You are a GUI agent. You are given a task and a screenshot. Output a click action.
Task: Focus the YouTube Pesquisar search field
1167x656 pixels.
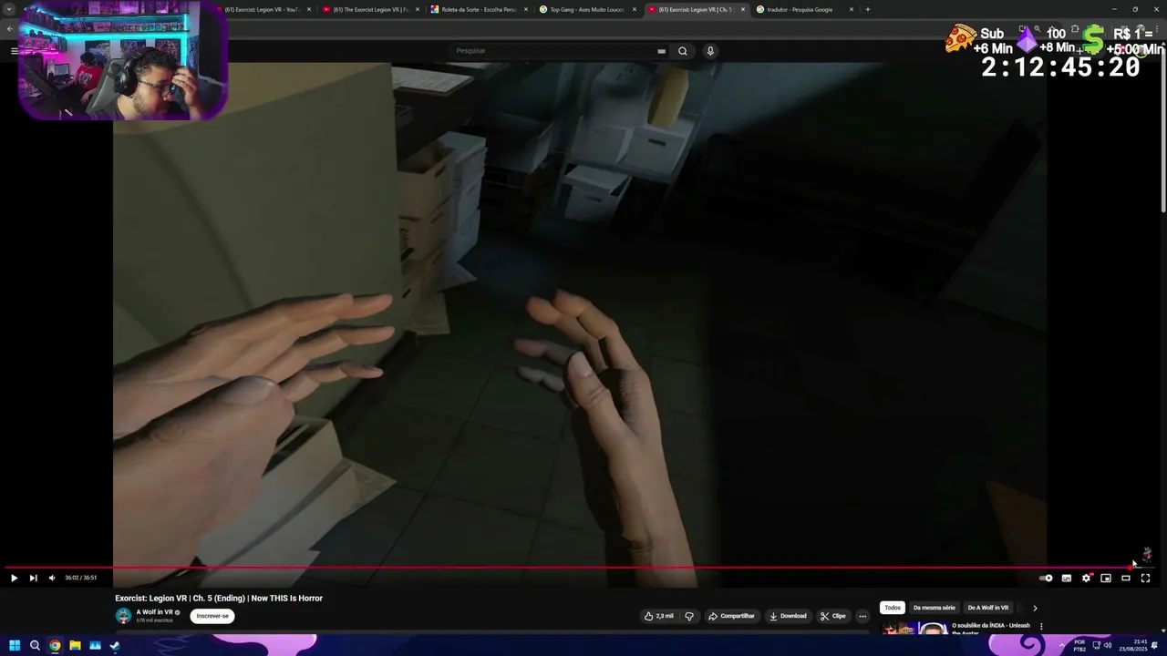554,51
